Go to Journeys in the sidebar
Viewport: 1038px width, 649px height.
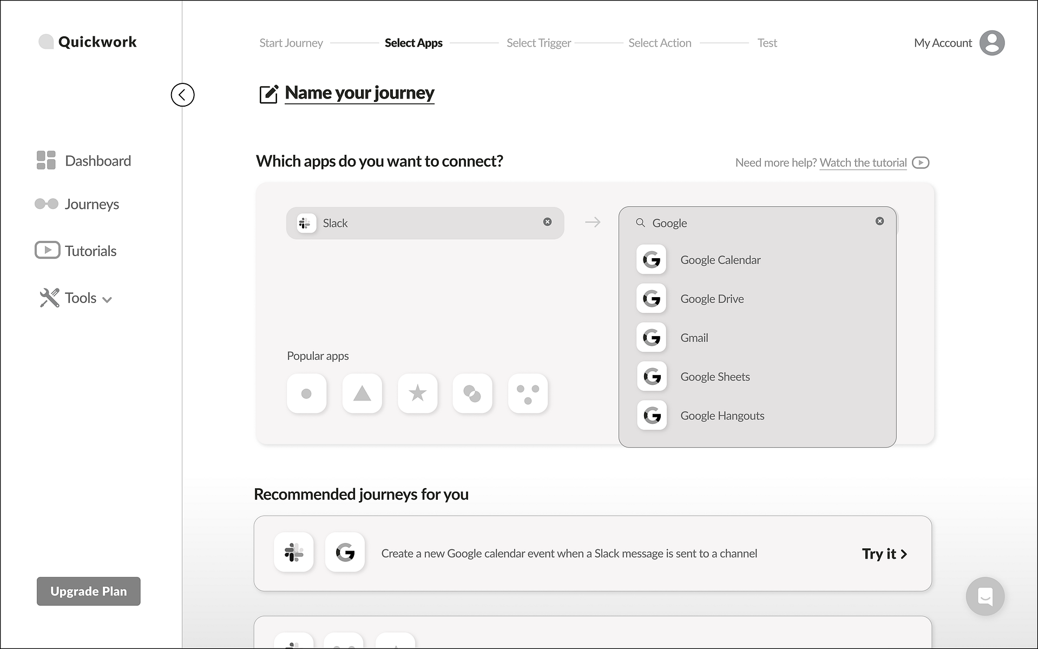77,204
